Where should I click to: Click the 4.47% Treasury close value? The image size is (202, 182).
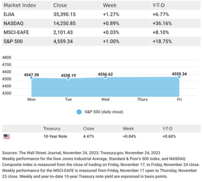(x=89, y=136)
